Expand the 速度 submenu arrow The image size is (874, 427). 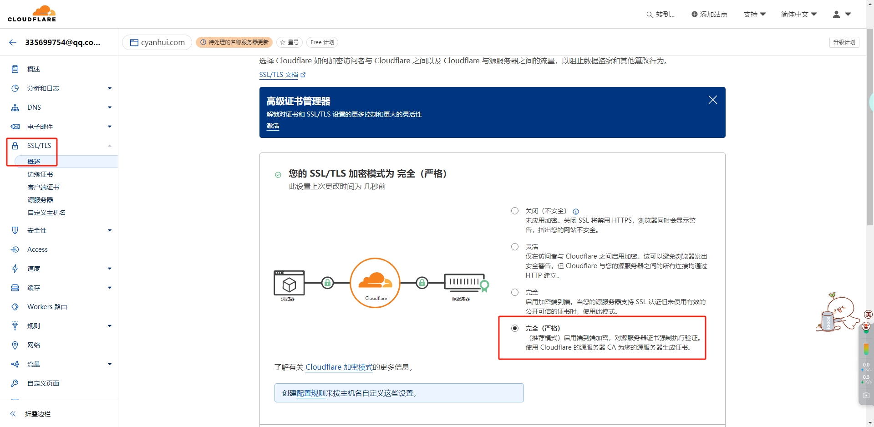click(x=110, y=269)
